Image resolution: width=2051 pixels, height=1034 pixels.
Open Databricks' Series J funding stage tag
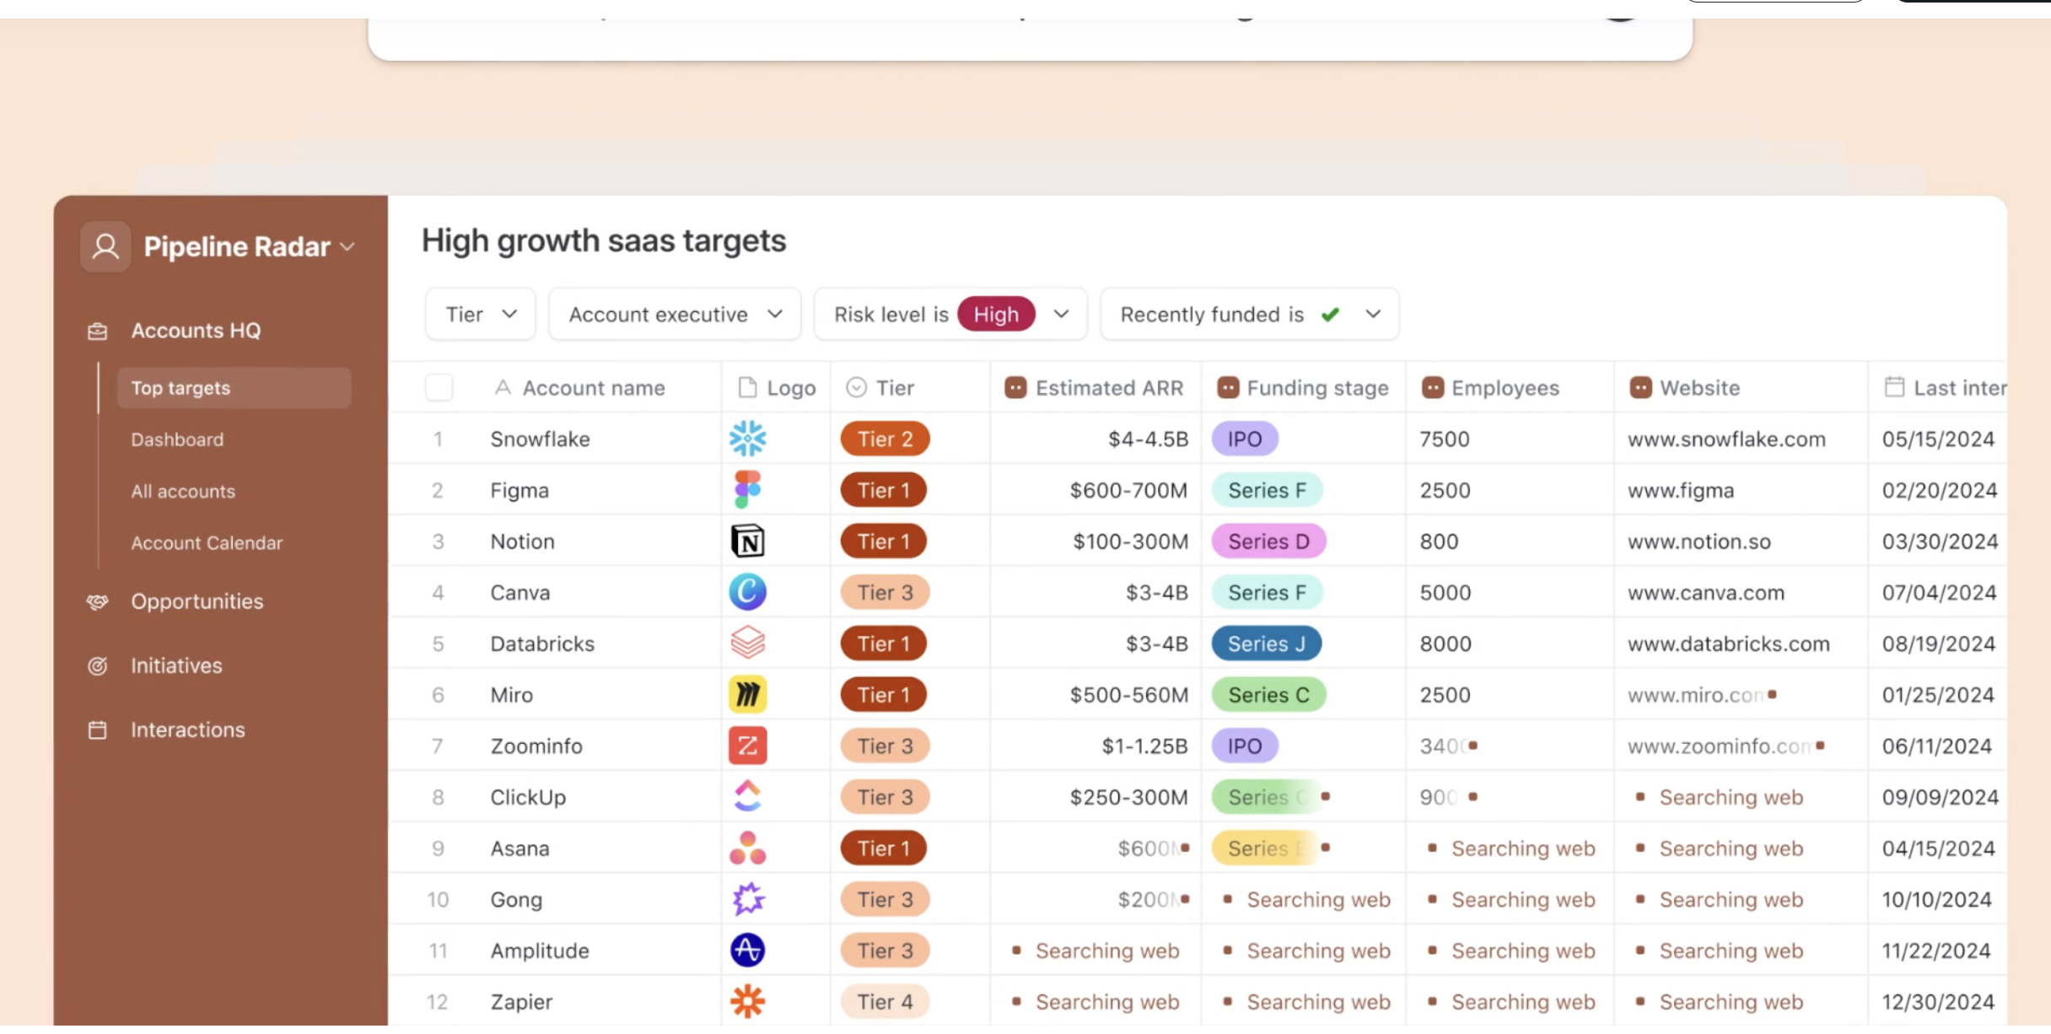[x=1266, y=644]
